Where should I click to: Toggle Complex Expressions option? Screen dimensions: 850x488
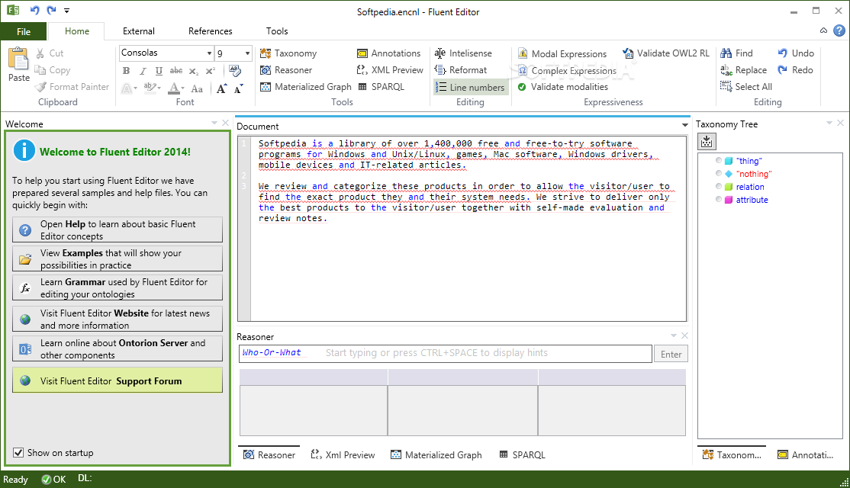click(x=567, y=70)
